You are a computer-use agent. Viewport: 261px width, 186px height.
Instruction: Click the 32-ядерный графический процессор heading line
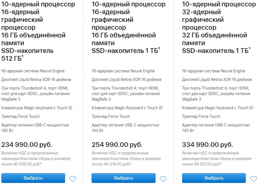203,20
